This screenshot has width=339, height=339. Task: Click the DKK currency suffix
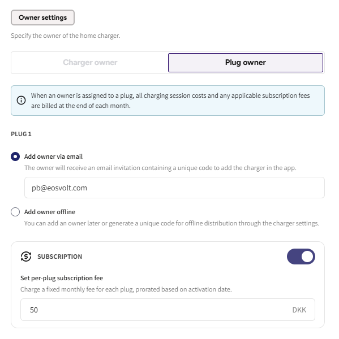(x=299, y=310)
